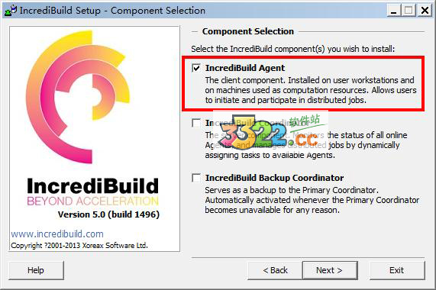The height and width of the screenshot is (290, 436).
Task: Open the www.incredibuild.com link
Action: coord(57,234)
